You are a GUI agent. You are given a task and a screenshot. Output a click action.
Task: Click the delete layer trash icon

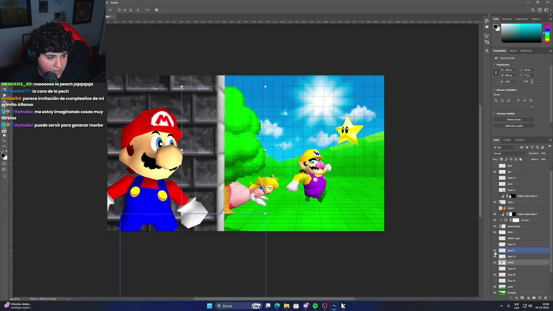[x=546, y=298]
